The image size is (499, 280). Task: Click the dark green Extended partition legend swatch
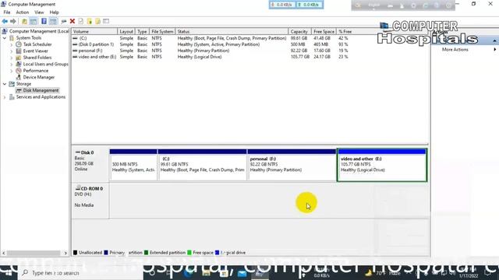(146, 253)
